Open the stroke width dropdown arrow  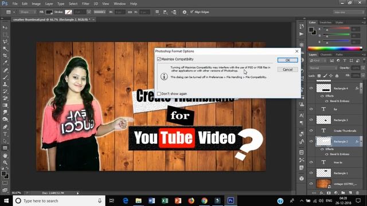click(x=89, y=12)
